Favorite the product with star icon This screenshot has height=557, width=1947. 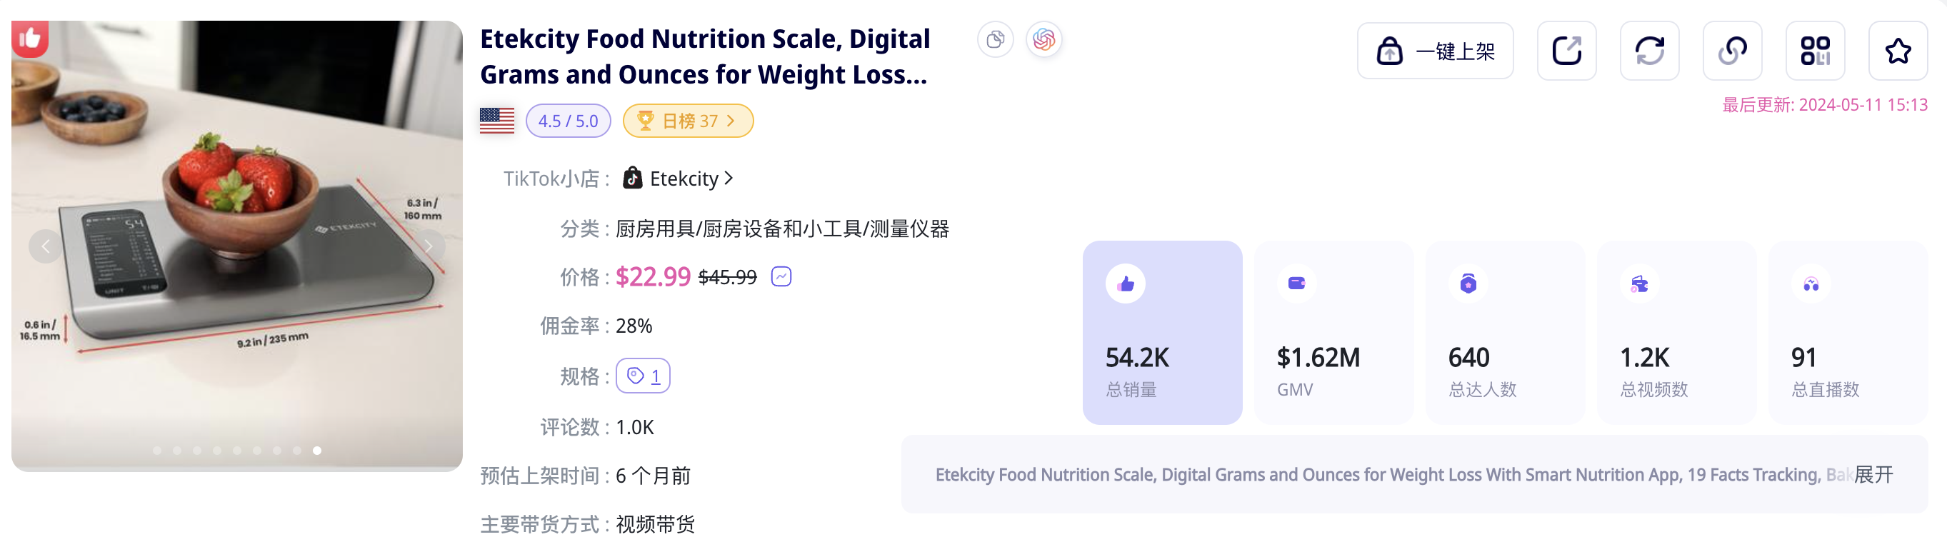point(1897,51)
